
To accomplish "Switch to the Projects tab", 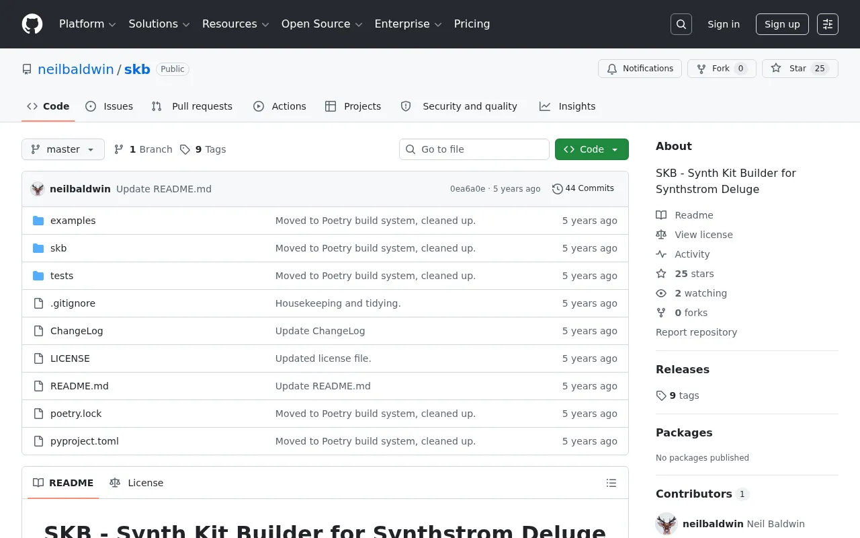I will pos(353,106).
